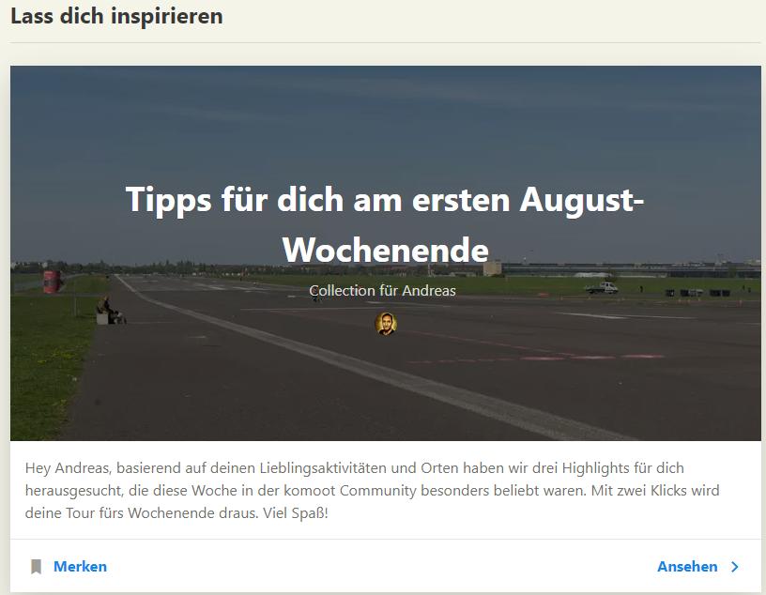Click the long terminal building on the horizon
766x595 pixels.
(630, 269)
